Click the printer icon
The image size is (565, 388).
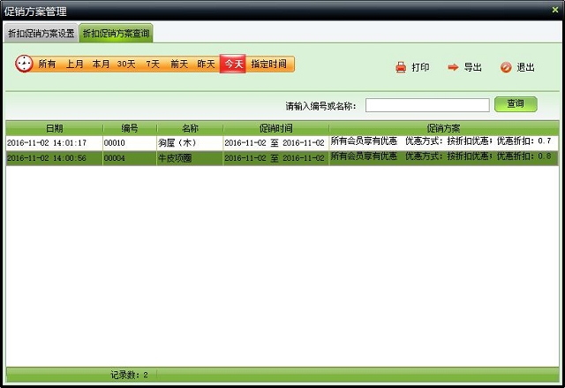[401, 67]
